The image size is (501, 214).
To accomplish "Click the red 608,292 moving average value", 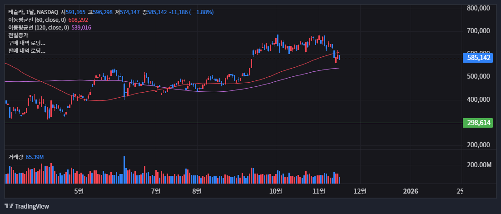I will pyautogui.click(x=78, y=20).
